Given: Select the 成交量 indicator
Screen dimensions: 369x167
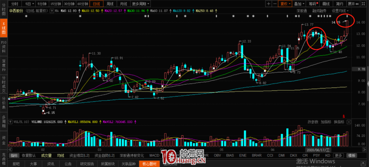Looking at the screenshot, I should coord(46,155).
